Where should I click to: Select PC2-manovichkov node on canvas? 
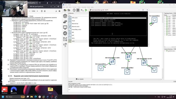pos(101,68)
